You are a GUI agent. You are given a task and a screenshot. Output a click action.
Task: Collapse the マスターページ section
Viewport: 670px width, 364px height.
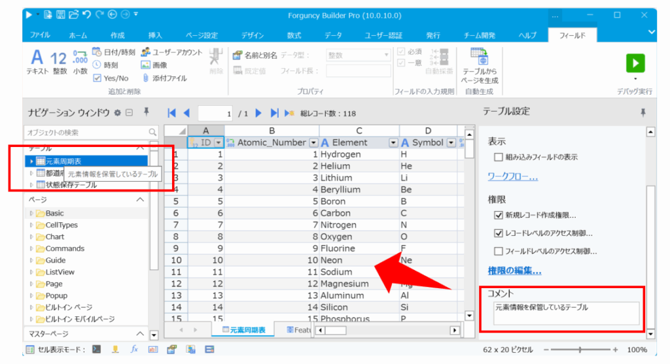[x=140, y=334]
